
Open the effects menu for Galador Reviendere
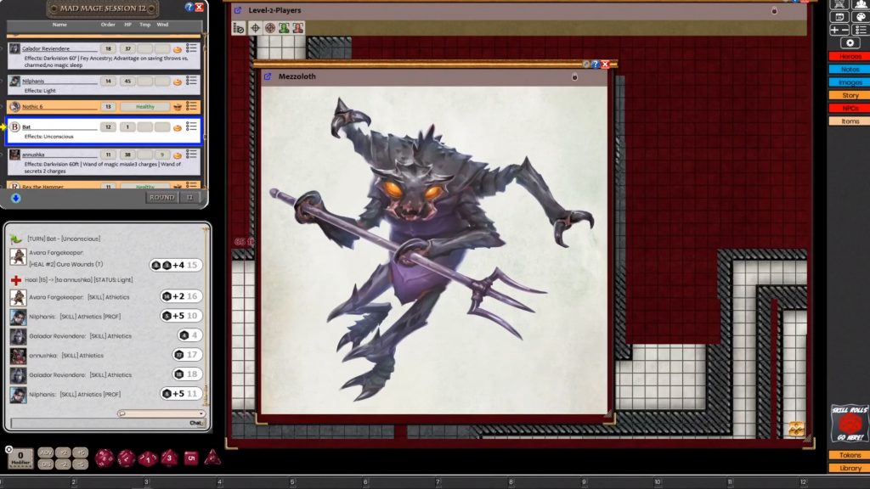point(191,48)
